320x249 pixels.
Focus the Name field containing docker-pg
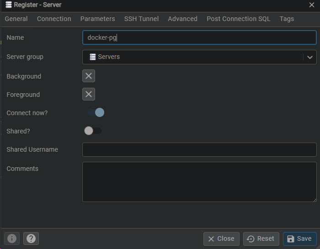(x=199, y=37)
